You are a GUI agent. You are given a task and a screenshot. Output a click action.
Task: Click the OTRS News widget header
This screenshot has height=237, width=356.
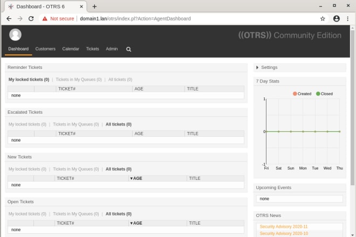(x=300, y=215)
